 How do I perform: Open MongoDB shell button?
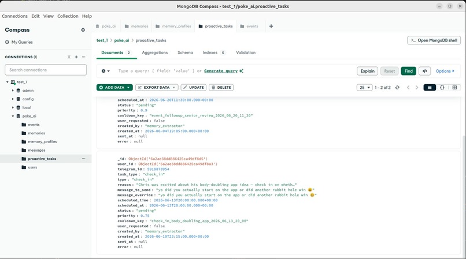[434, 40]
